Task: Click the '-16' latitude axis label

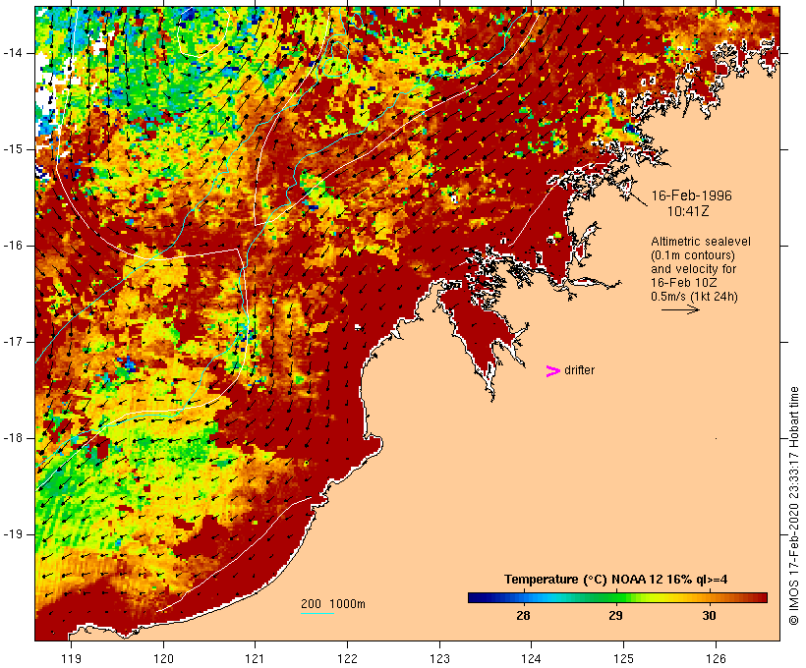Action: pos(13,246)
